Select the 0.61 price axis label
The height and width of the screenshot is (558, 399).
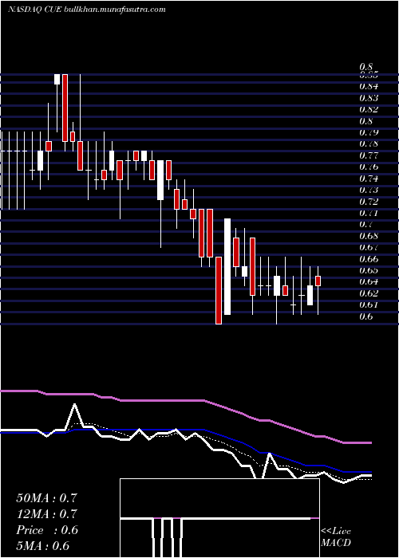click(x=369, y=305)
